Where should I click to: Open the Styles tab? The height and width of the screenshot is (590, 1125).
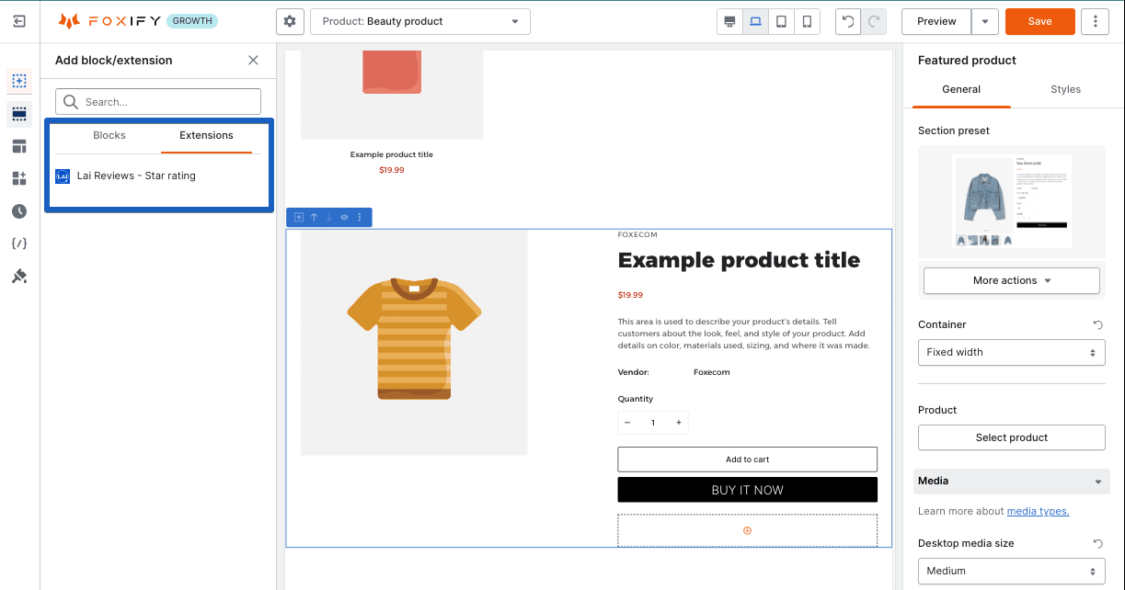[1065, 89]
